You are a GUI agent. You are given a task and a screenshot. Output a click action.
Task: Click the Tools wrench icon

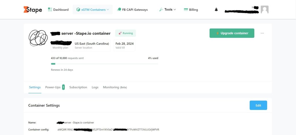click(x=161, y=10)
